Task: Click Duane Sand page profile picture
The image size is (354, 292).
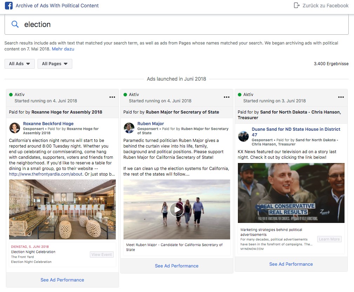Action: coord(243,136)
